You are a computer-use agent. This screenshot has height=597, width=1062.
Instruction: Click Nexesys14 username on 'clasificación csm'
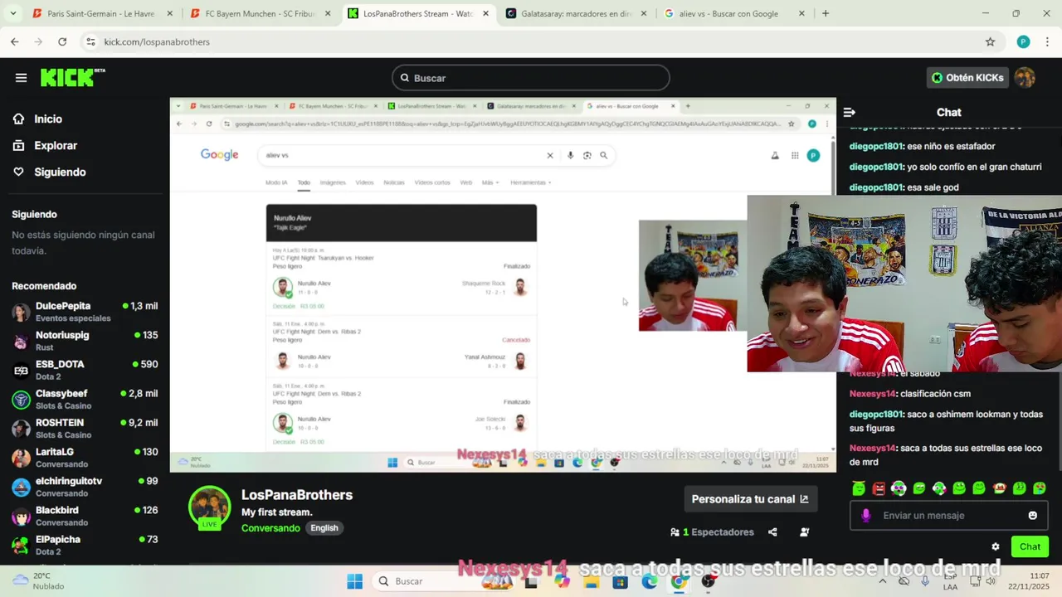point(873,394)
